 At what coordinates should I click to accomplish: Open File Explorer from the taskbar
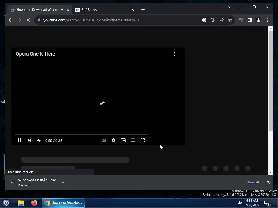21,203
